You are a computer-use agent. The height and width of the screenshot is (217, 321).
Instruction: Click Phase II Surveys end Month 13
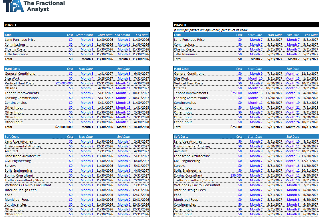[x=292, y=166]
